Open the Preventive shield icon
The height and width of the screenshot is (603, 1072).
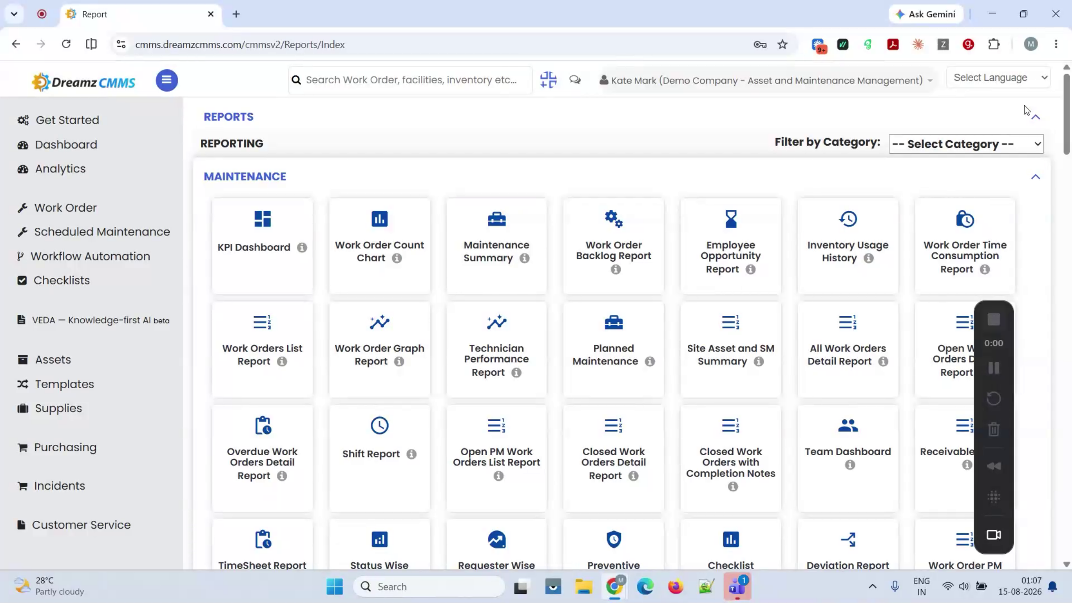point(613,539)
